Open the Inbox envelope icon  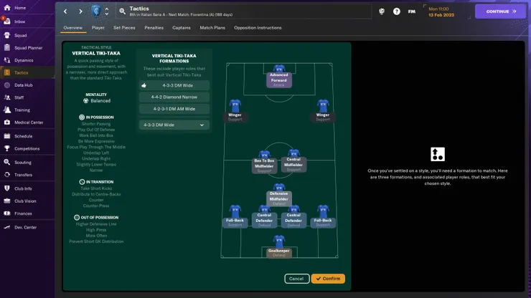tap(7, 21)
